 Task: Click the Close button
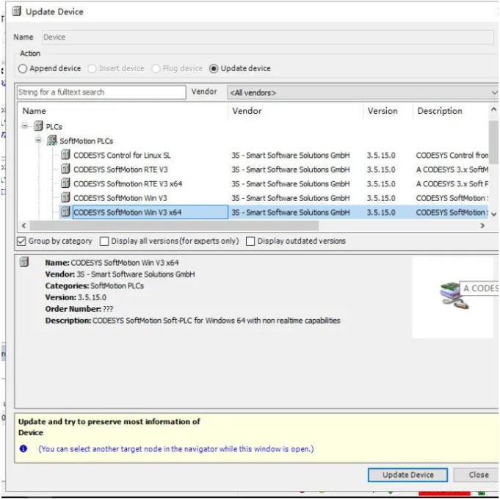click(x=477, y=475)
